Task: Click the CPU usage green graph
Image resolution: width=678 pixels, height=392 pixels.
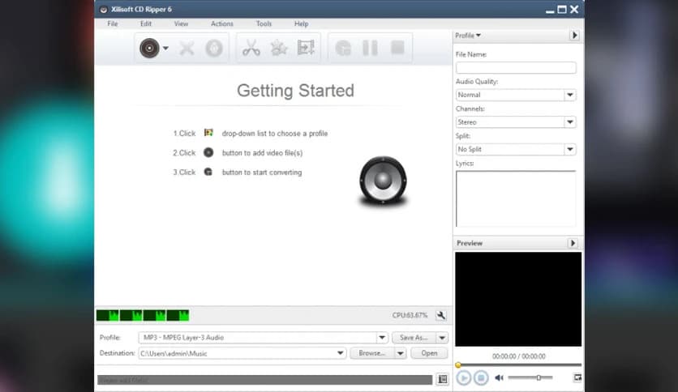Action: click(143, 316)
